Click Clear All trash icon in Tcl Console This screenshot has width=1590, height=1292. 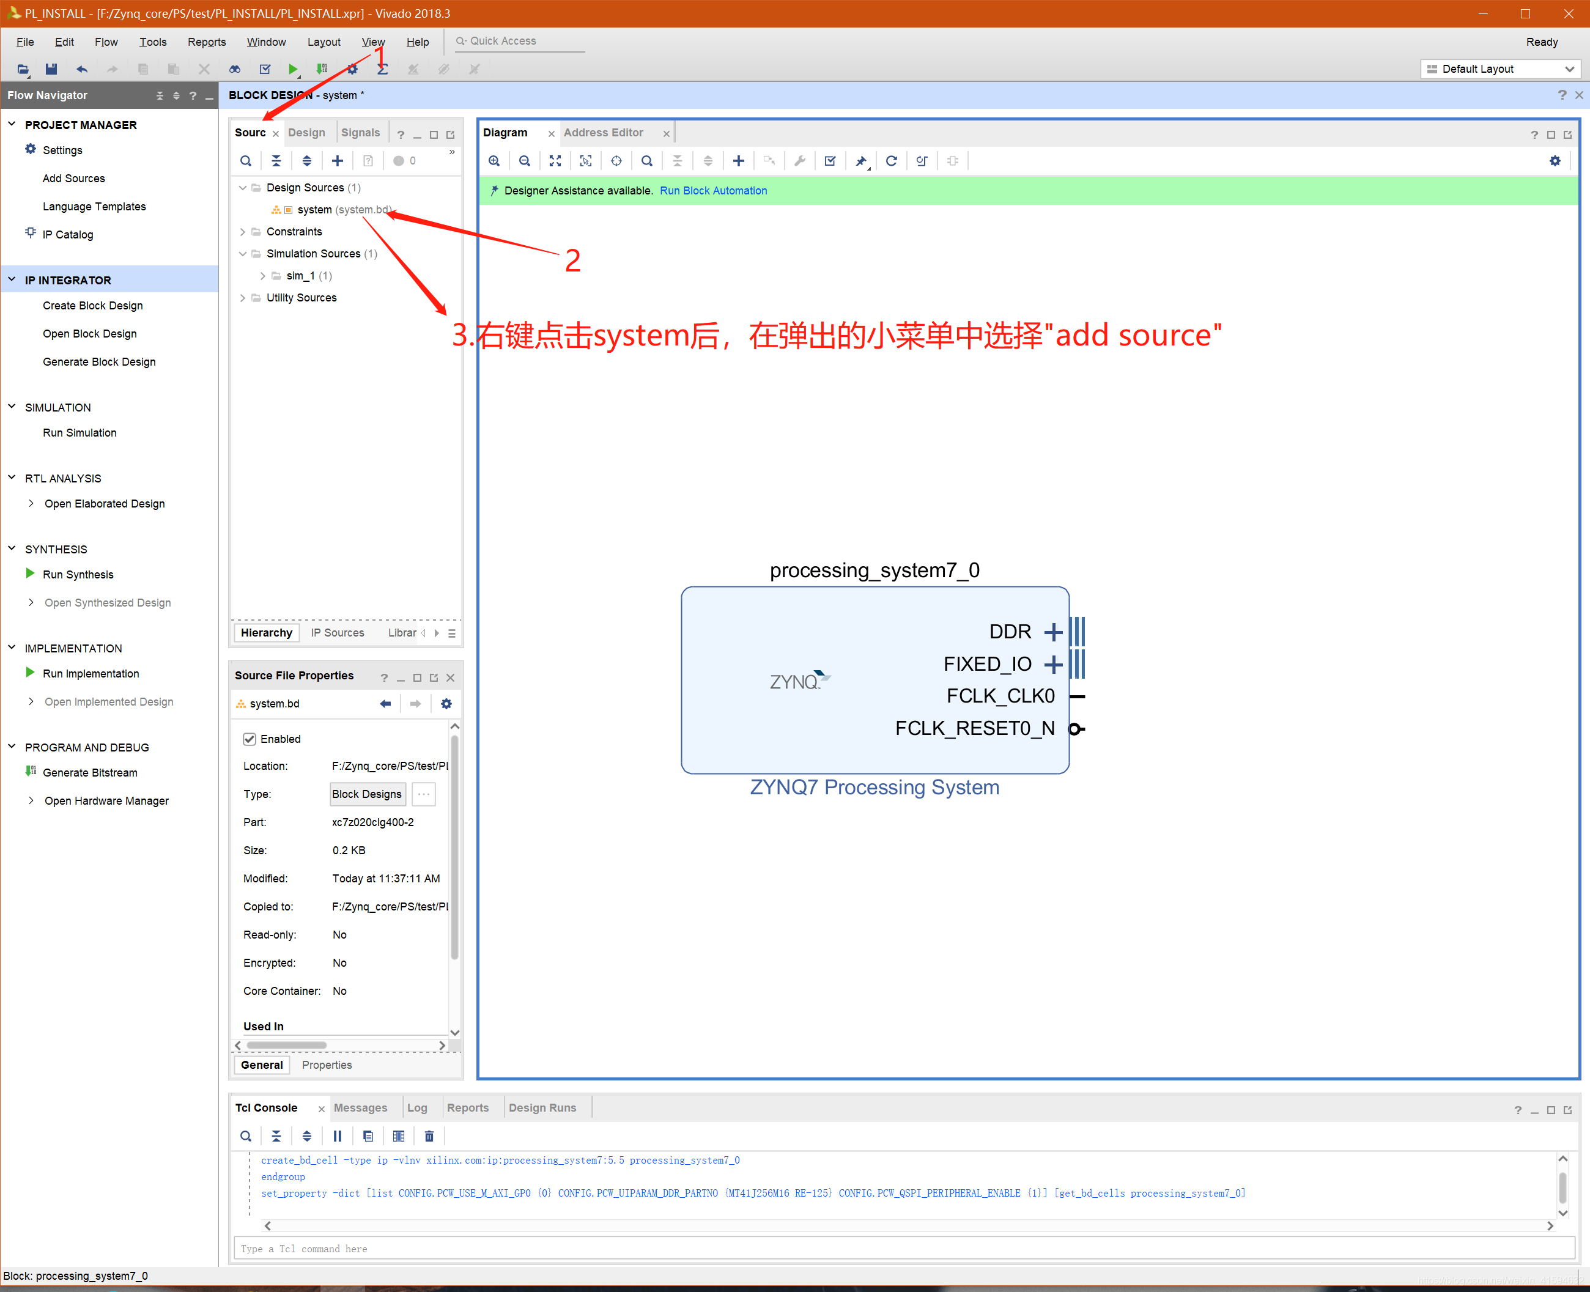(x=429, y=1135)
